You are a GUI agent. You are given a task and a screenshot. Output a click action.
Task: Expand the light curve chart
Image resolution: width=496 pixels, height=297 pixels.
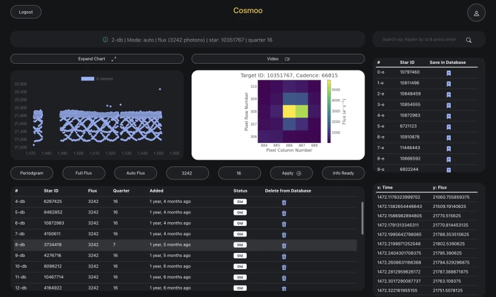97,59
